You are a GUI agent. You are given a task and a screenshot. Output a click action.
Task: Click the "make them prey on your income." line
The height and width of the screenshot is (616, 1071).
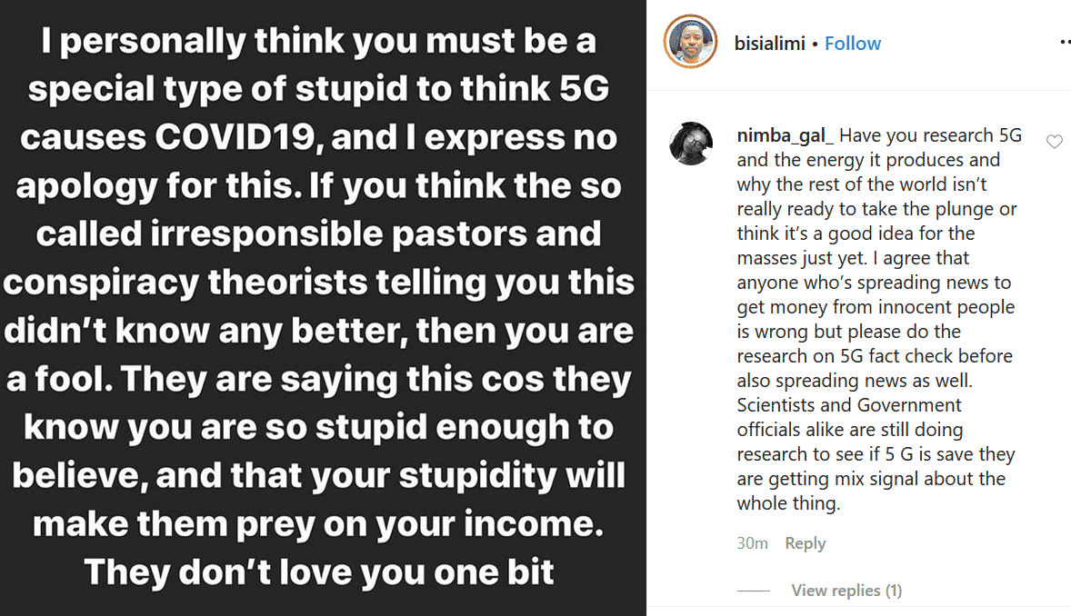(x=318, y=524)
